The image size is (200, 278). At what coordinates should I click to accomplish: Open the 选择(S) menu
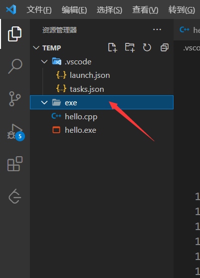point(110,9)
